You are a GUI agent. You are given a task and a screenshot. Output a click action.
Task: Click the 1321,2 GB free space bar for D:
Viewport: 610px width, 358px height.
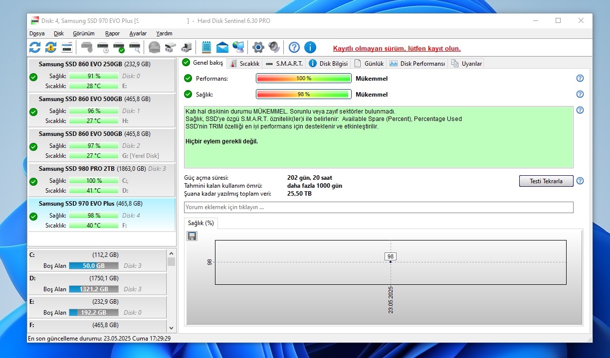[x=94, y=289]
